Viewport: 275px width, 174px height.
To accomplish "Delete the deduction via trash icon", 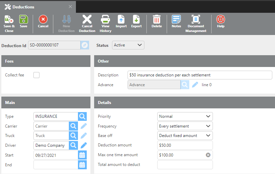I will click(157, 20).
